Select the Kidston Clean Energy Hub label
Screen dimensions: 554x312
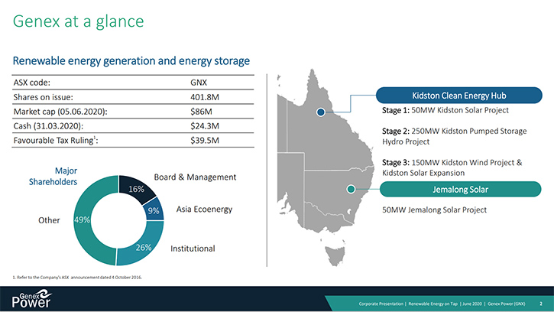459,96
